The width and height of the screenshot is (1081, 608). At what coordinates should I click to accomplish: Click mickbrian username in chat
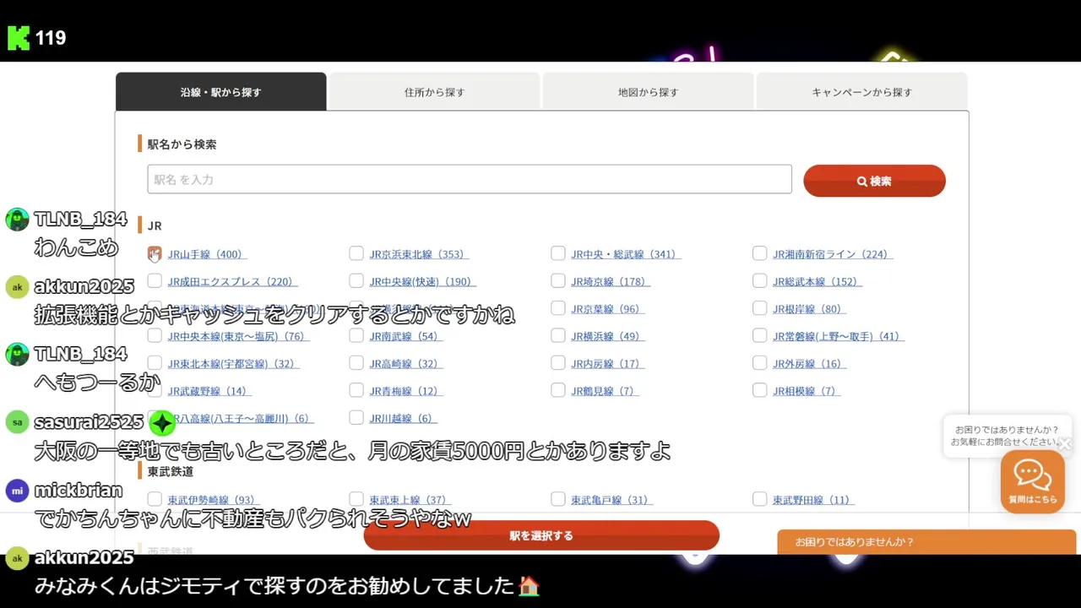(79, 491)
